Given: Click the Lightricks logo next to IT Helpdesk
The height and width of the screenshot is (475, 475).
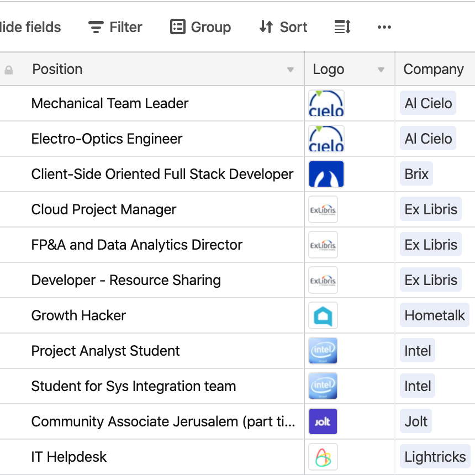Looking at the screenshot, I should (323, 457).
